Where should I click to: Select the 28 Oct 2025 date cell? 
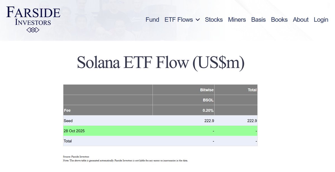[74, 131]
